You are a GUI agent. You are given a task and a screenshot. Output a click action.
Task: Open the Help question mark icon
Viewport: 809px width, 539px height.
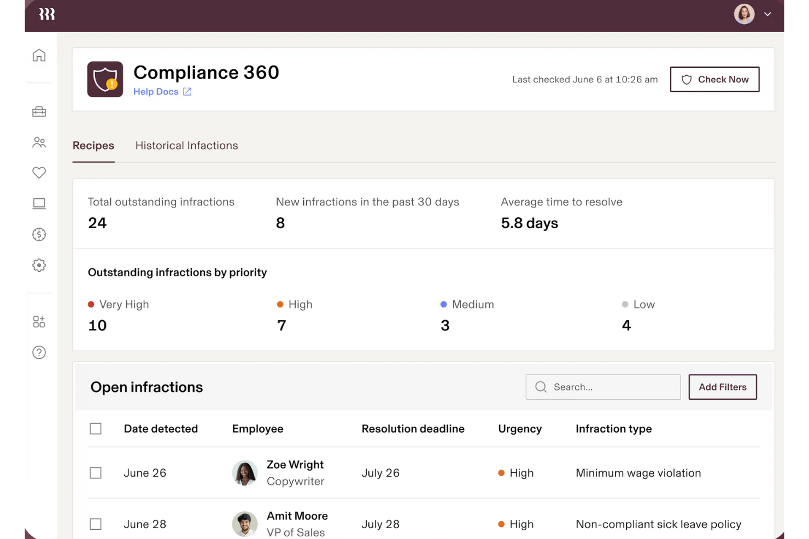(39, 353)
